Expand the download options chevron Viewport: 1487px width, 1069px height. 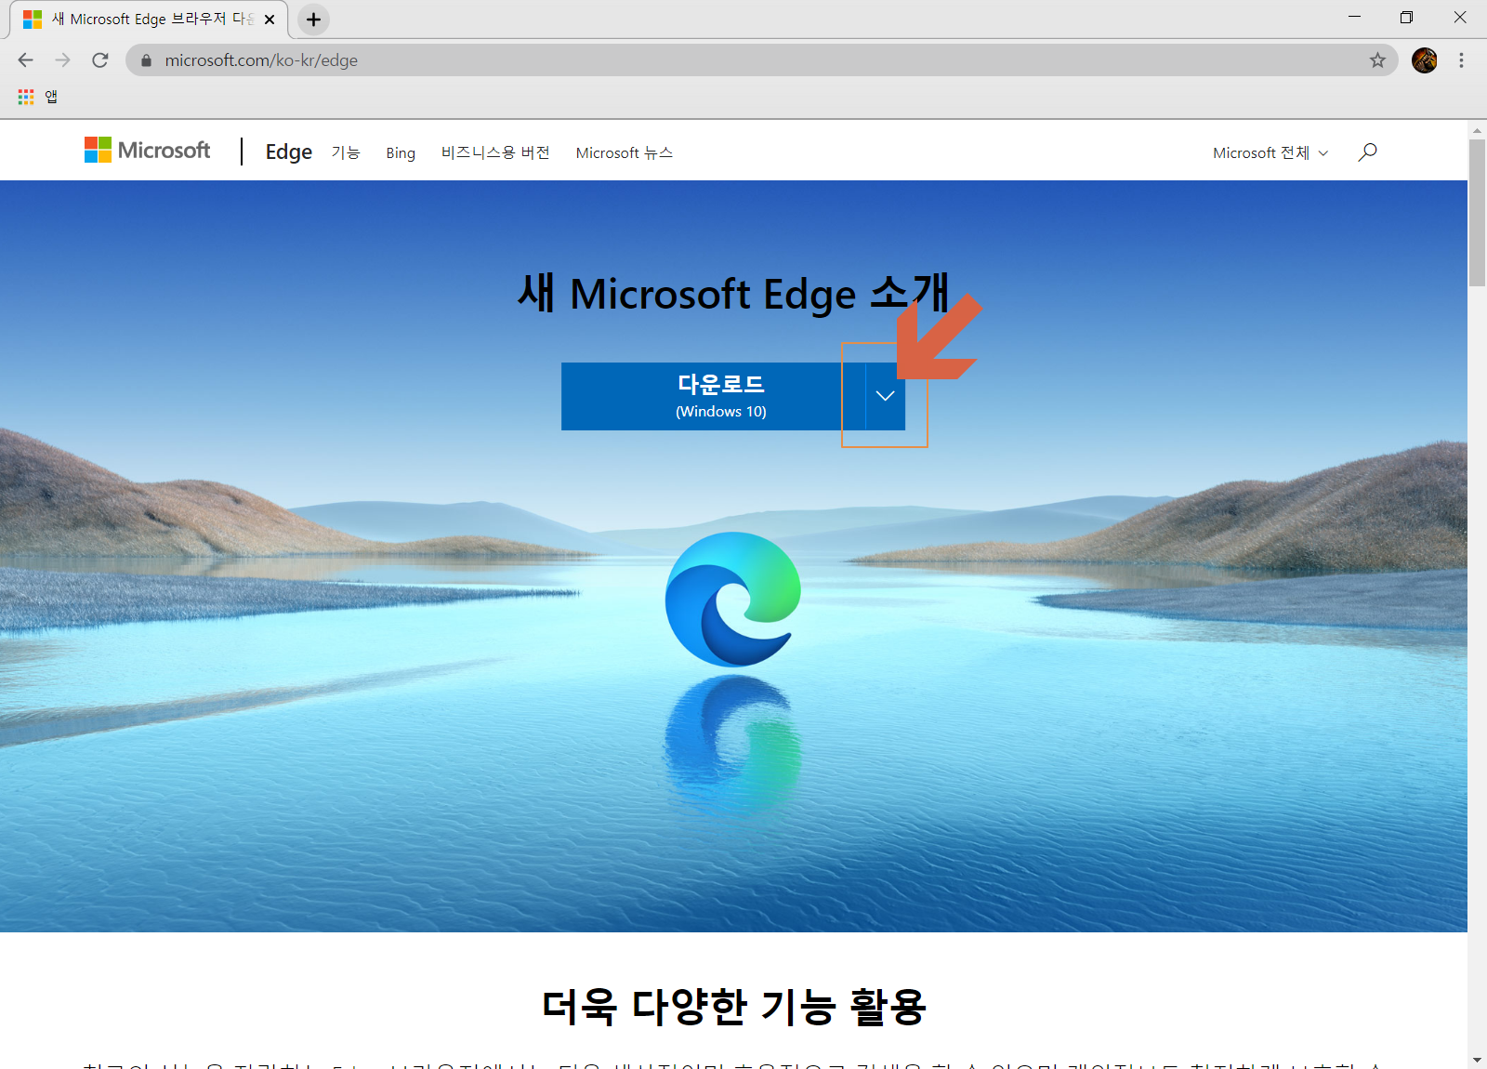coord(886,396)
